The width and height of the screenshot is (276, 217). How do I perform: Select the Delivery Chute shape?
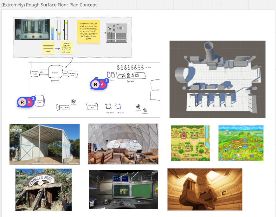(x=35, y=73)
